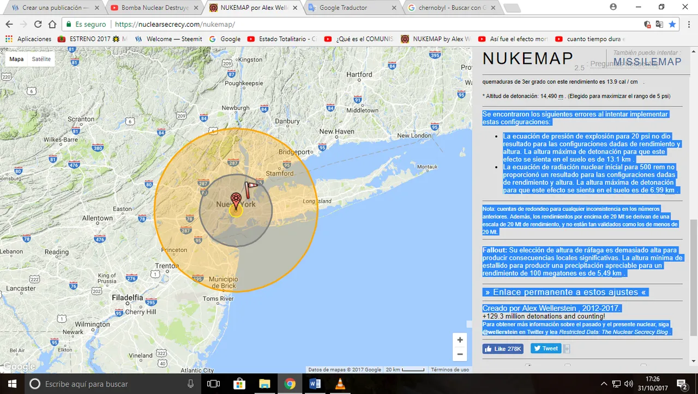Click the taskbar microphone search icon
698x394 pixels.
pyautogui.click(x=190, y=384)
